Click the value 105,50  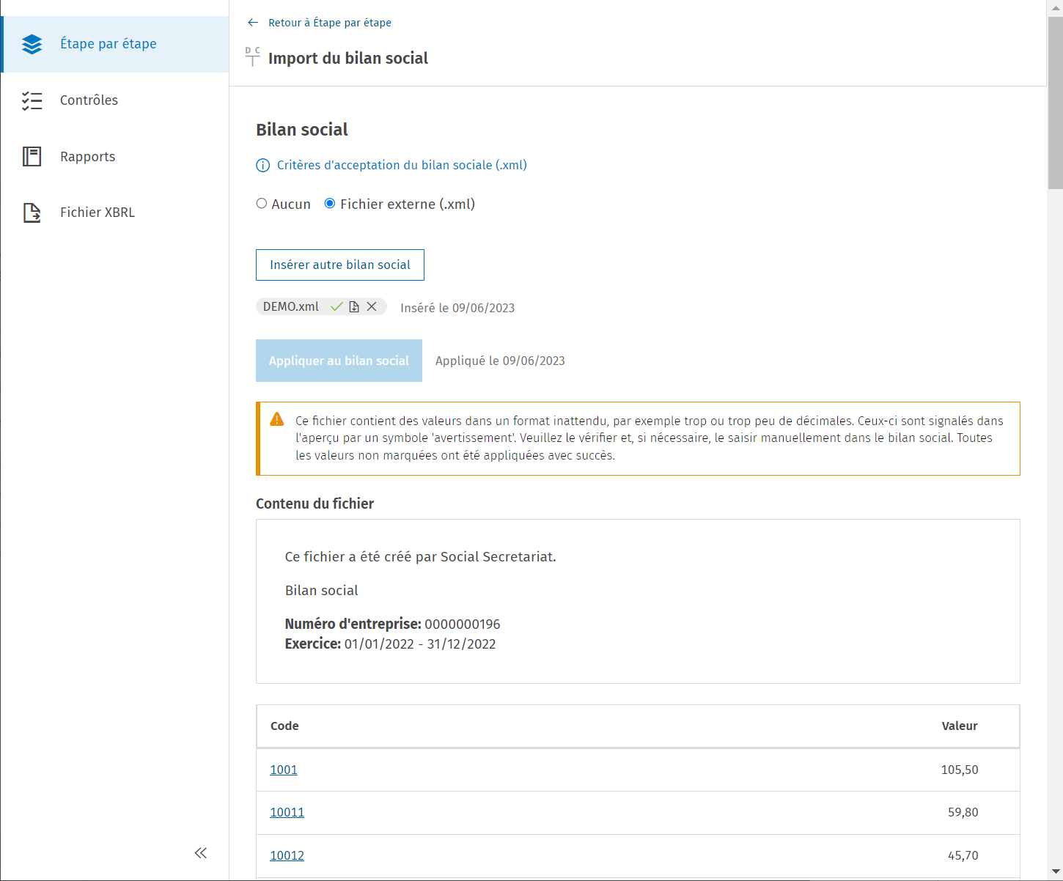[960, 770]
